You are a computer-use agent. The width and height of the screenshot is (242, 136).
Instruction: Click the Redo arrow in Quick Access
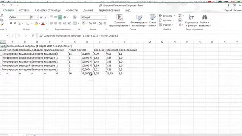click(11, 5)
